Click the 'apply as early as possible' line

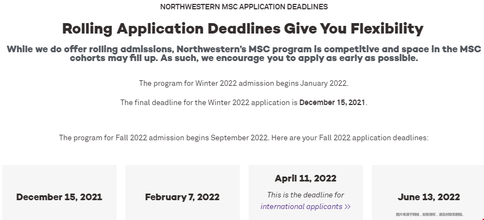(x=244, y=58)
